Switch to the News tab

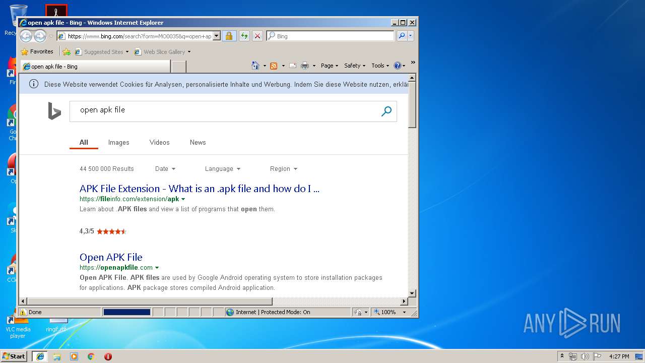198,143
